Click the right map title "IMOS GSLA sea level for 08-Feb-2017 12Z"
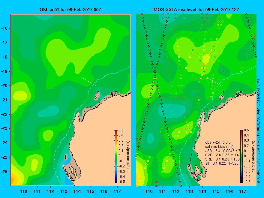 (196, 10)
